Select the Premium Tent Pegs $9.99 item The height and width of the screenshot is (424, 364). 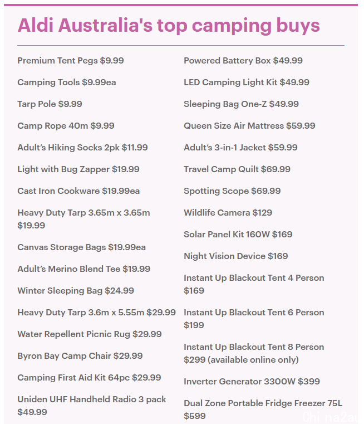pos(71,61)
